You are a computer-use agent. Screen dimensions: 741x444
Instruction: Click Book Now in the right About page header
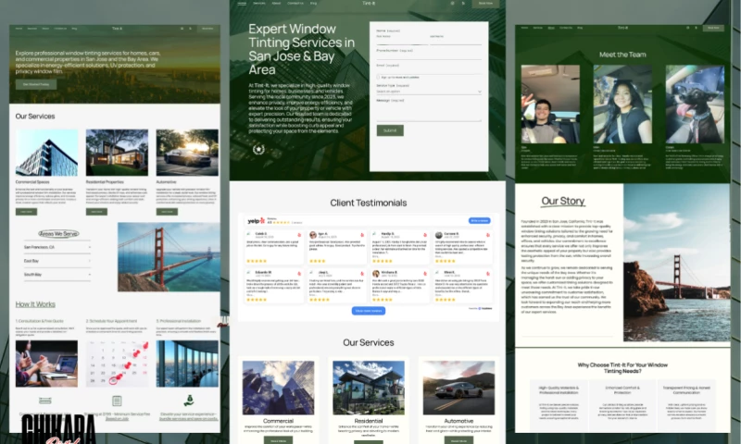click(x=713, y=28)
